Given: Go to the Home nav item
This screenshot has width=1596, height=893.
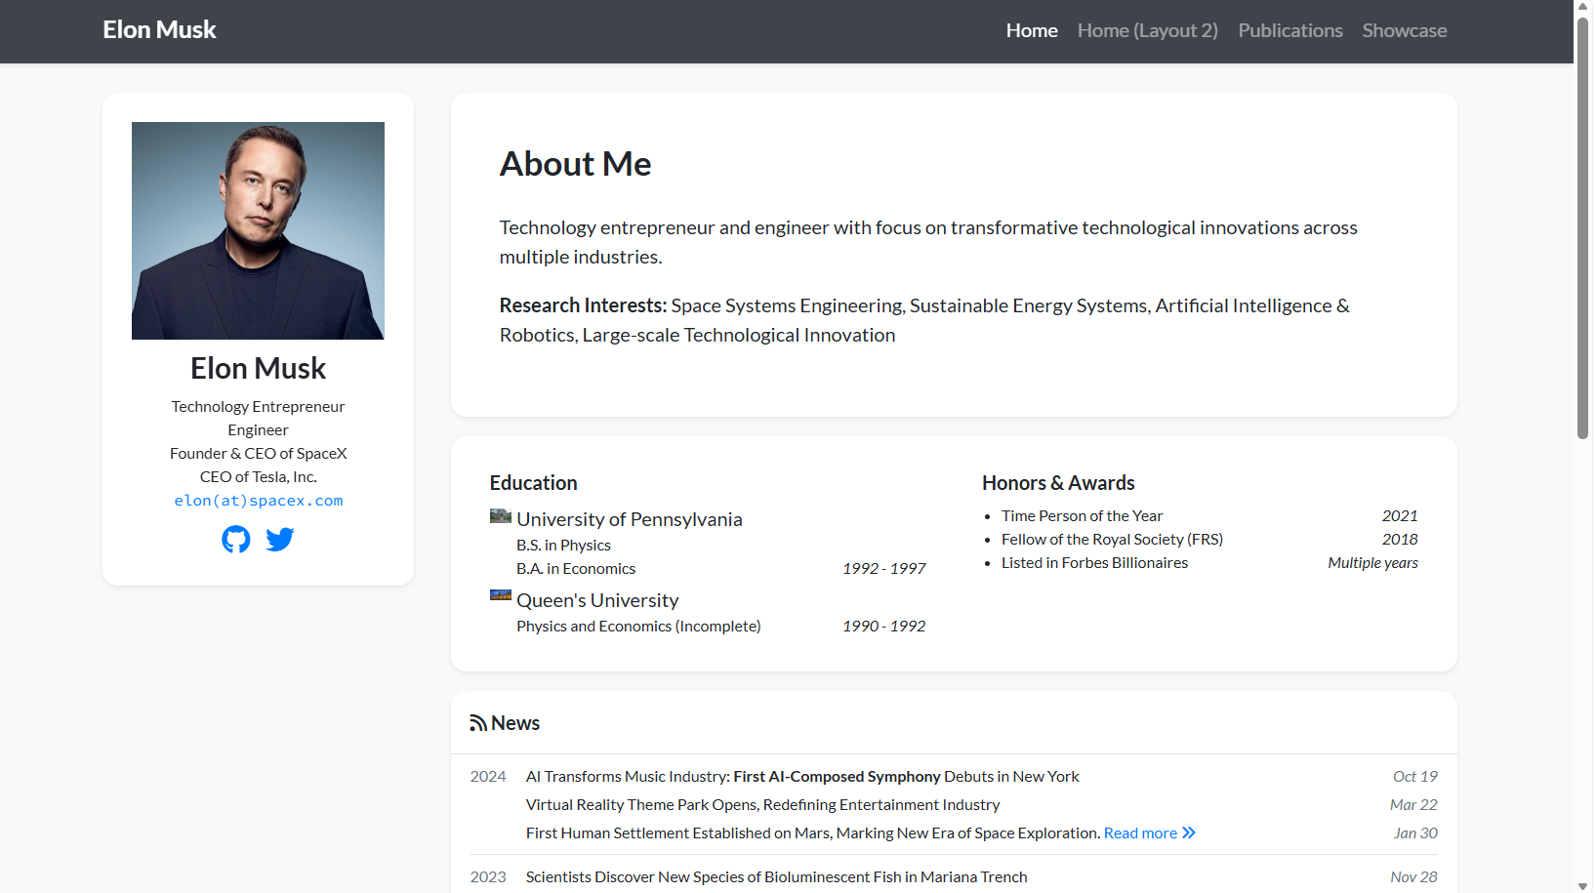Looking at the screenshot, I should click(1032, 31).
